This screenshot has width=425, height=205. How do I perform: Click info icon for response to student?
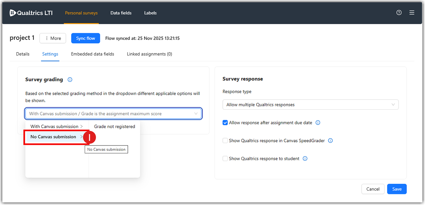tap(305, 159)
